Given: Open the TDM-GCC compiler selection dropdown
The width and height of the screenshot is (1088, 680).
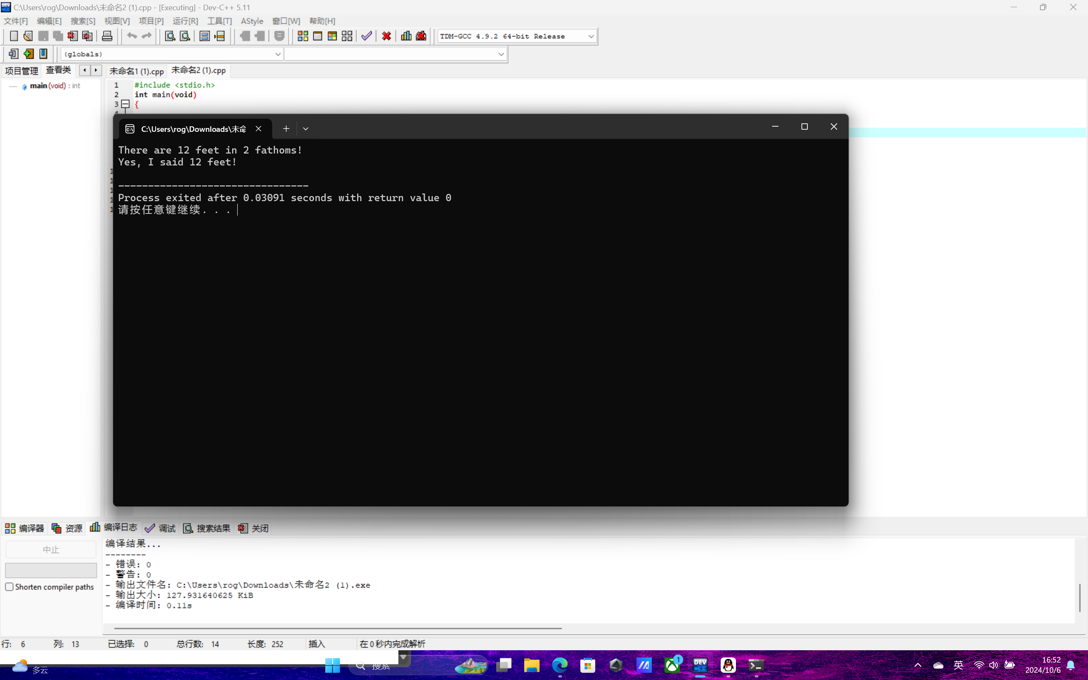Looking at the screenshot, I should point(591,36).
